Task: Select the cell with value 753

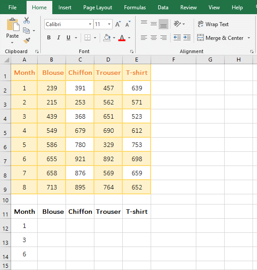Action: 136,145
